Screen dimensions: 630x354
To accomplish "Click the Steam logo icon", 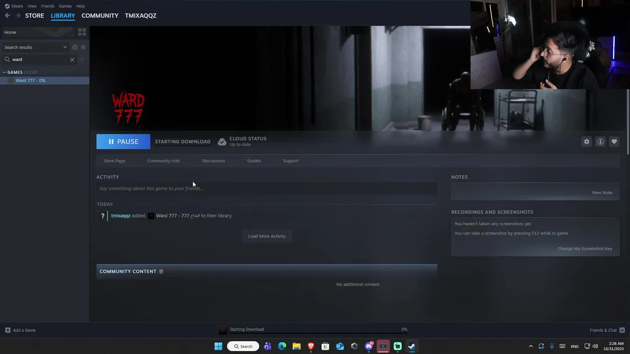I will (7, 6).
